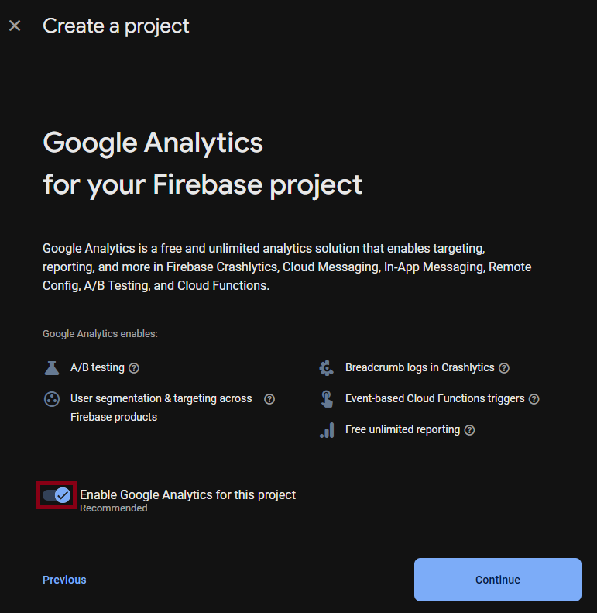This screenshot has width=597, height=613.
Task: Open help for Event-based Cloud Functions triggers
Action: (x=534, y=399)
